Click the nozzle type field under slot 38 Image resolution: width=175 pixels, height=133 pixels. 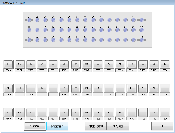tap(87, 70)
